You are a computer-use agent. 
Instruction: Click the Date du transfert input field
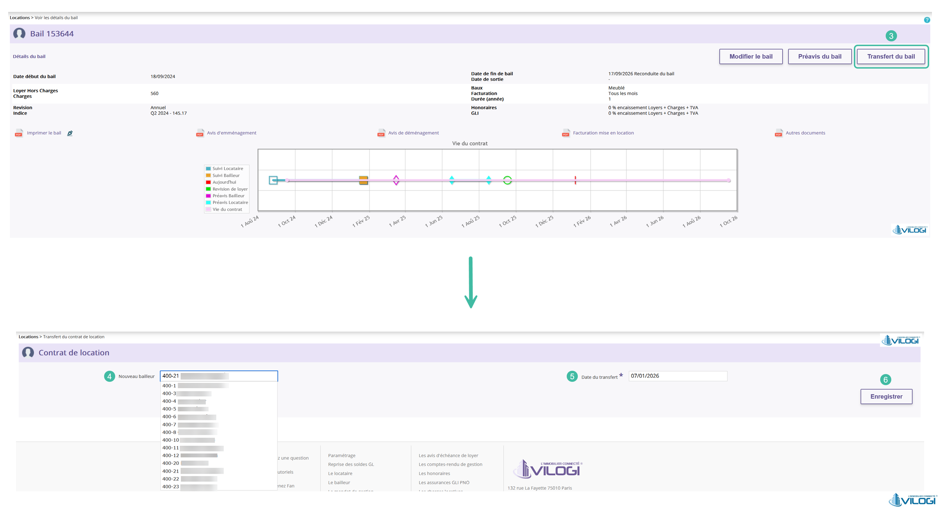tap(678, 376)
